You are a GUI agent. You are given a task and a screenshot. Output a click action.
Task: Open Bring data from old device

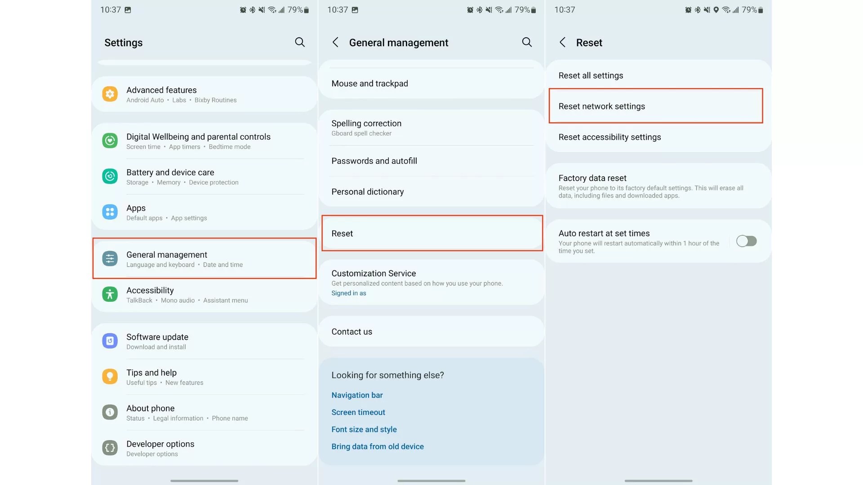point(378,446)
